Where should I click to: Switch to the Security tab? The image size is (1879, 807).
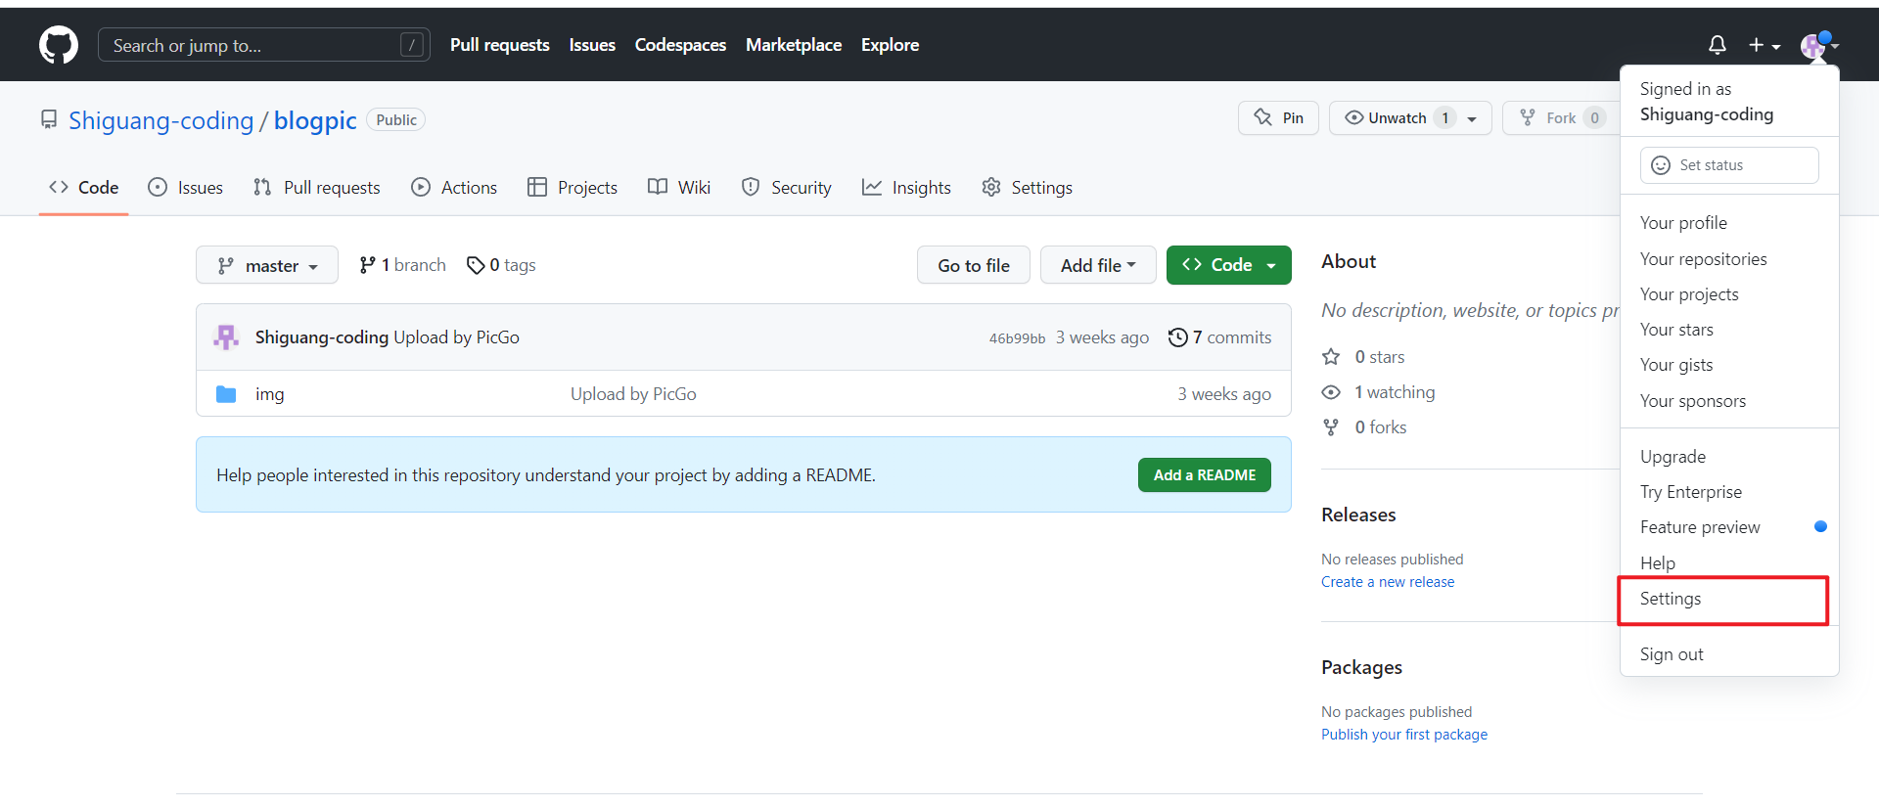[787, 187]
